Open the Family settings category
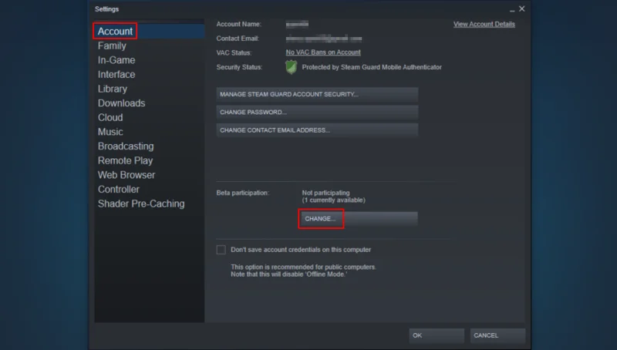617x350 pixels. click(x=112, y=45)
